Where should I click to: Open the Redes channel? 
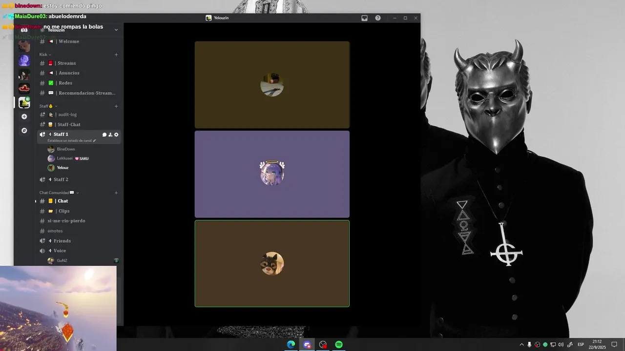click(79, 83)
